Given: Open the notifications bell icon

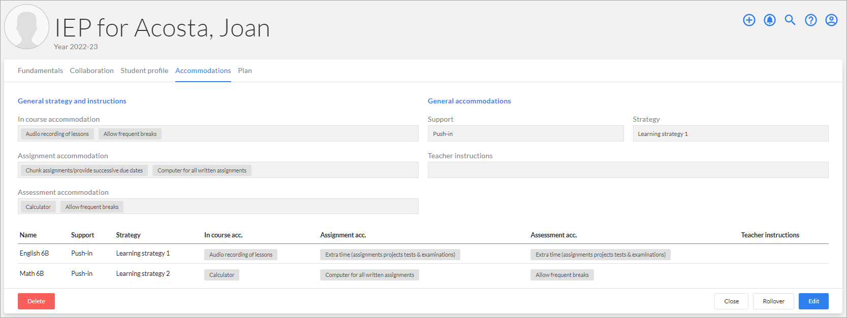Looking at the screenshot, I should pyautogui.click(x=770, y=20).
